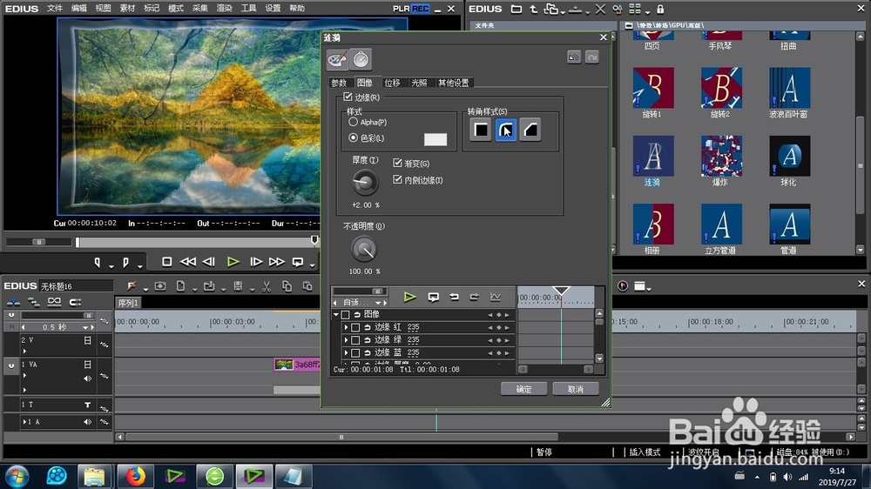The image size is (871, 489).
Task: Enable the 图像 keyframe checkbox
Action: tap(345, 315)
